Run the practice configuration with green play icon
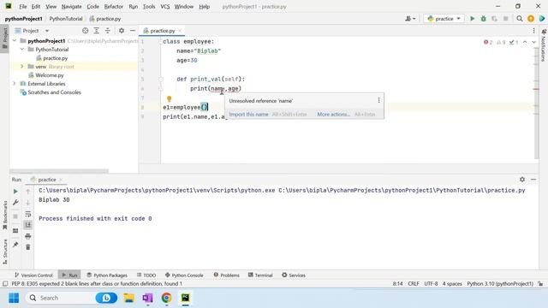Viewport: 548px width, 308px height. point(472,19)
